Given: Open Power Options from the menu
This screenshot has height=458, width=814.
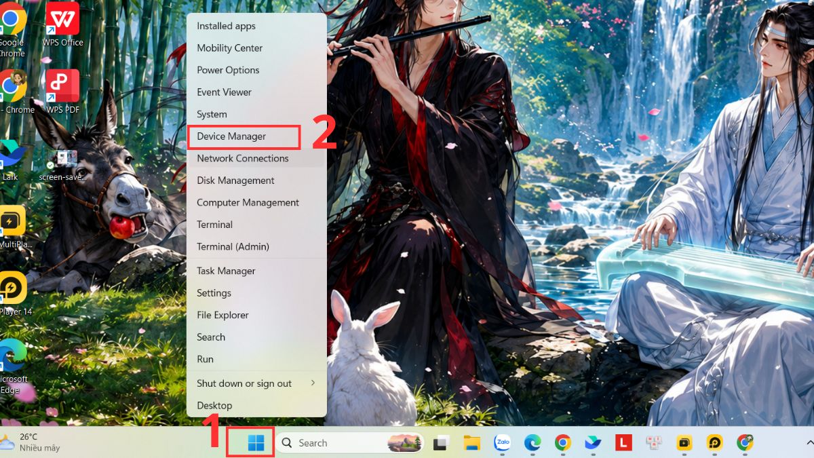Looking at the screenshot, I should [x=256, y=70].
